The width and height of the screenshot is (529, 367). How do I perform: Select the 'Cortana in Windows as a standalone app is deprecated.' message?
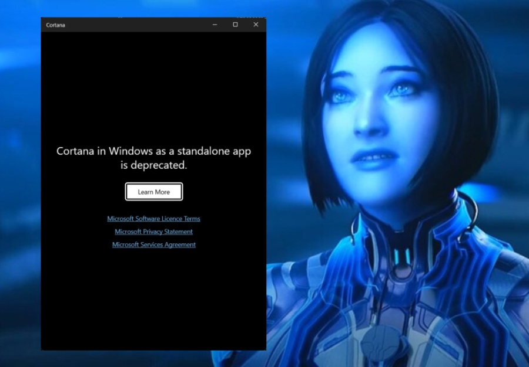[x=153, y=158]
